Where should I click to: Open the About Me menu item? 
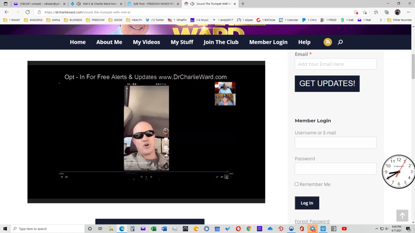(109, 42)
